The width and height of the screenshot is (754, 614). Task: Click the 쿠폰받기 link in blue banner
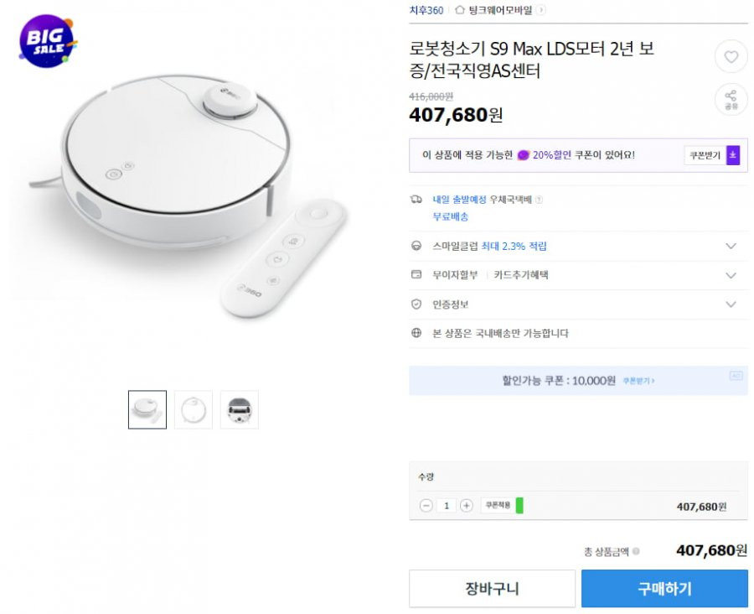638,381
